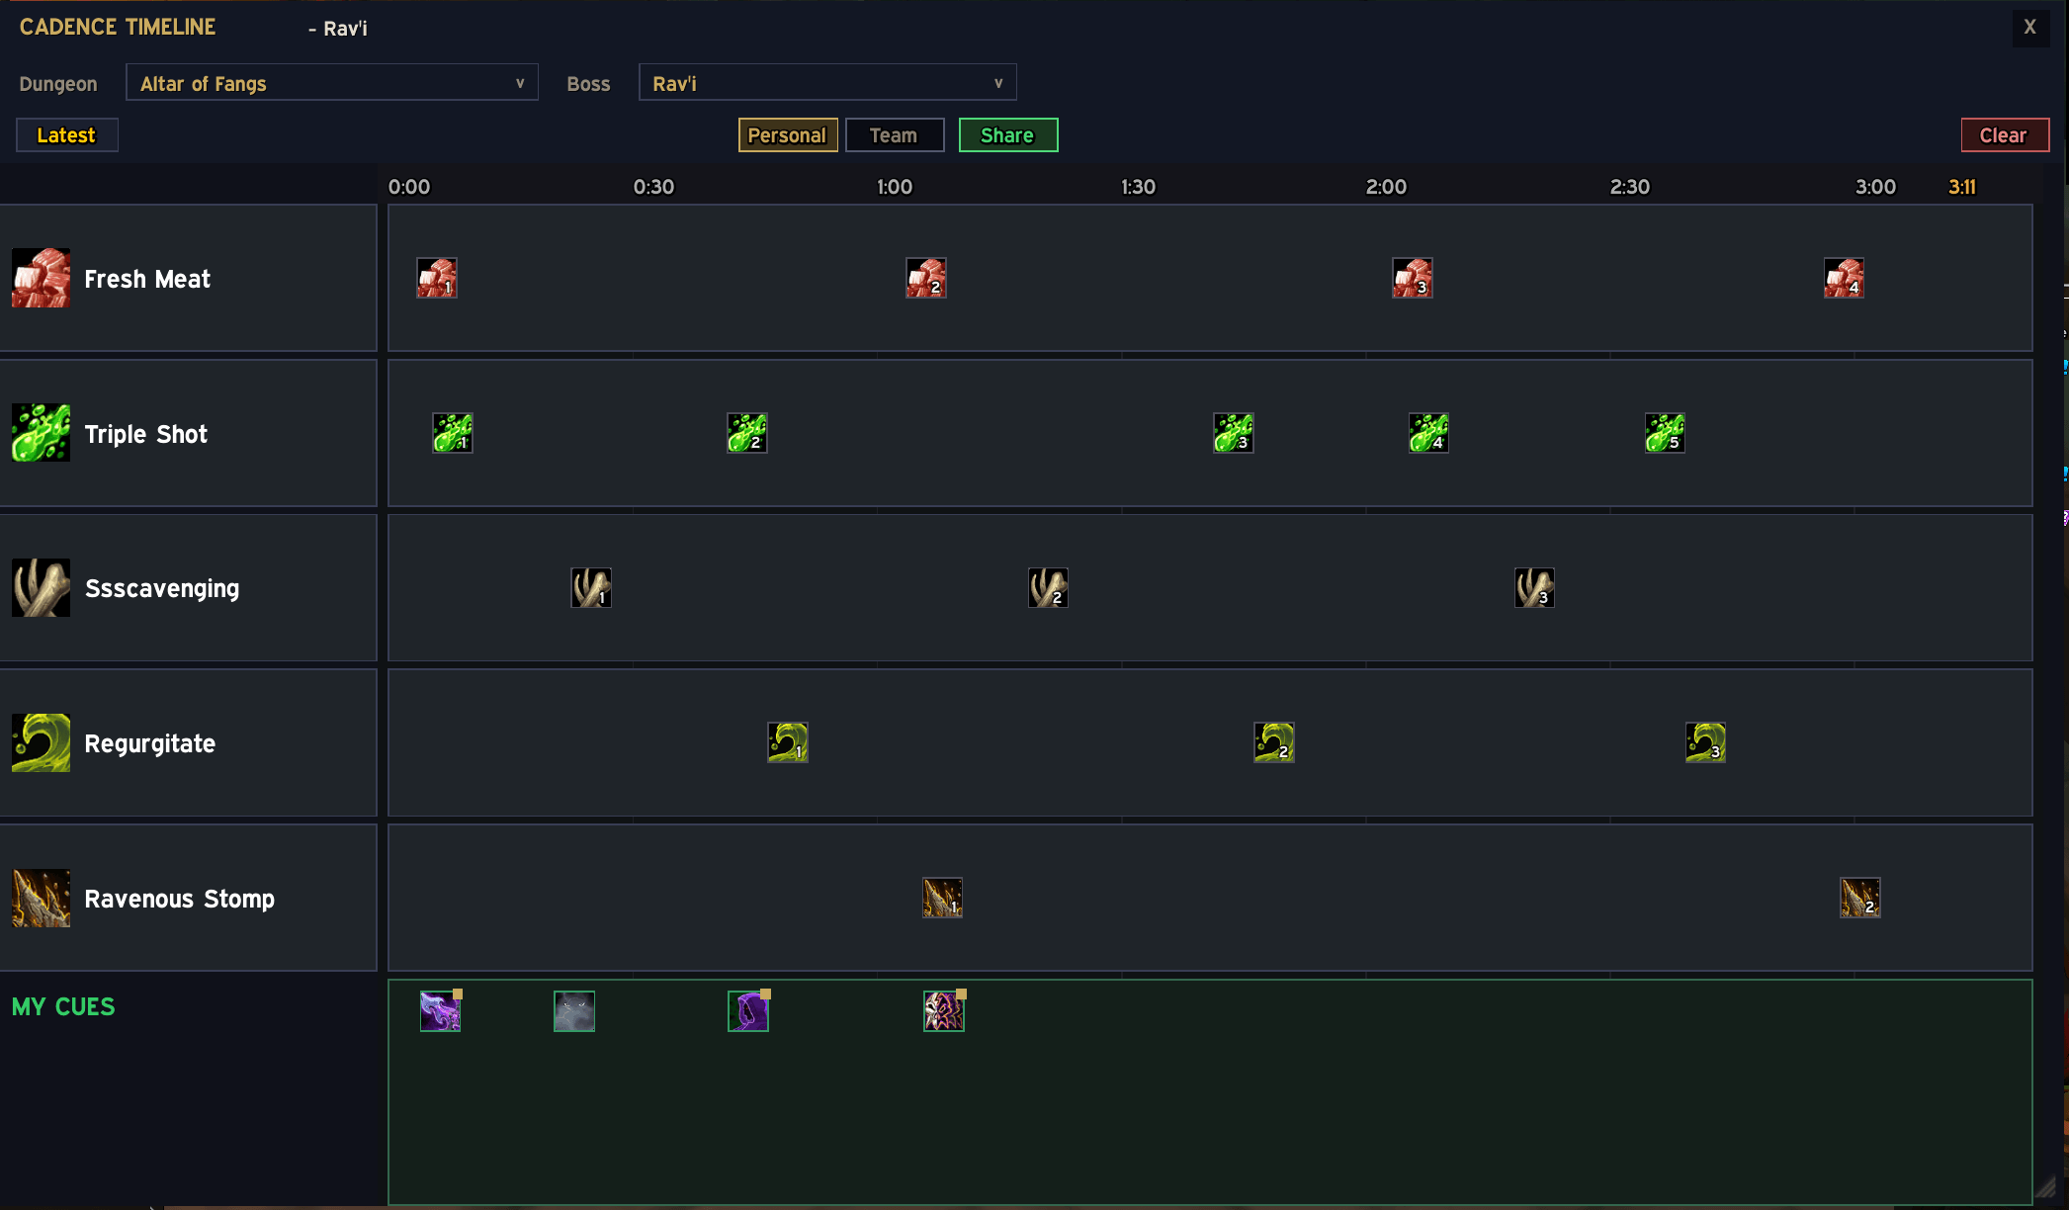Open the Dungeon dropdown showing Altar of Fangs
This screenshot has height=1210, width=2069.
[332, 82]
